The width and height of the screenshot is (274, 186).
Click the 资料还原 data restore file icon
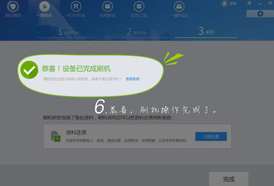point(55,136)
